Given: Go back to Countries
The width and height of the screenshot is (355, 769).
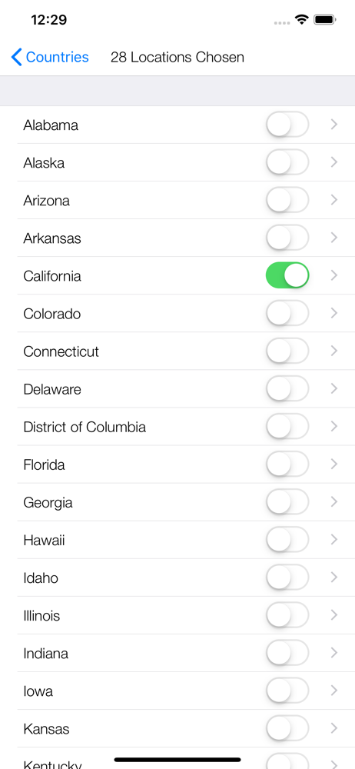Looking at the screenshot, I should click(x=50, y=58).
